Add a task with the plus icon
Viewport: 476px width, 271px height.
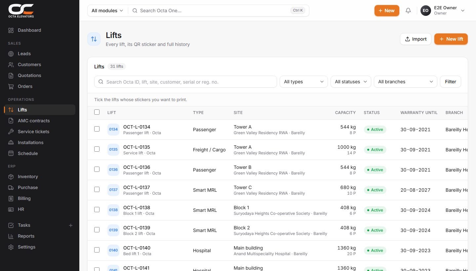coord(70,225)
